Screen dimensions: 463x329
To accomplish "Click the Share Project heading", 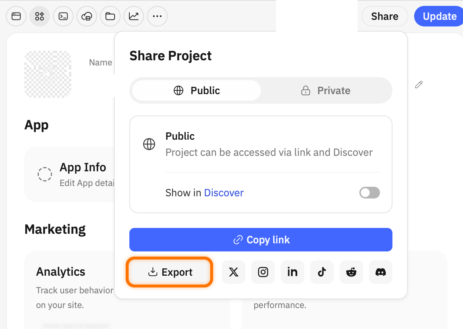I will click(x=171, y=56).
